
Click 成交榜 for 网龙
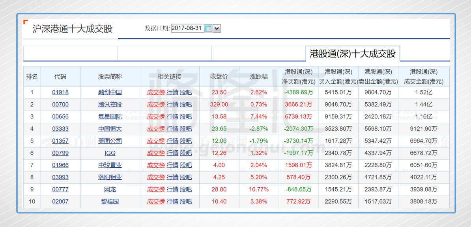155,189
